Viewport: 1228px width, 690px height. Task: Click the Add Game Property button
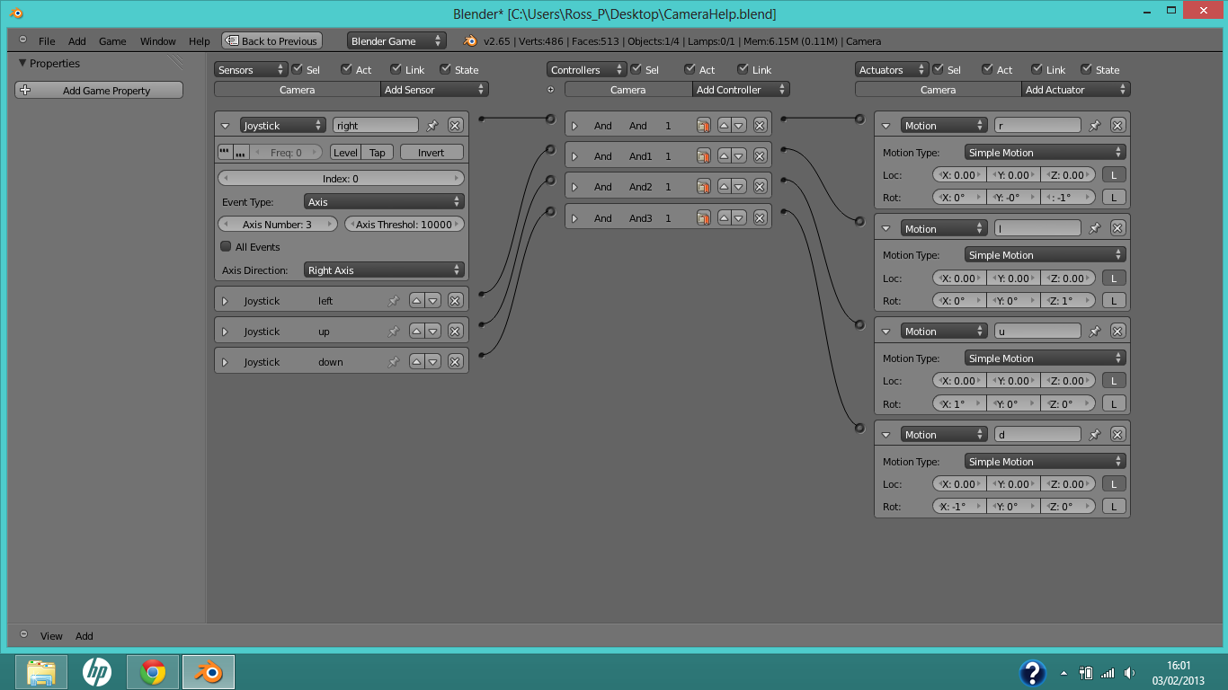(99, 90)
